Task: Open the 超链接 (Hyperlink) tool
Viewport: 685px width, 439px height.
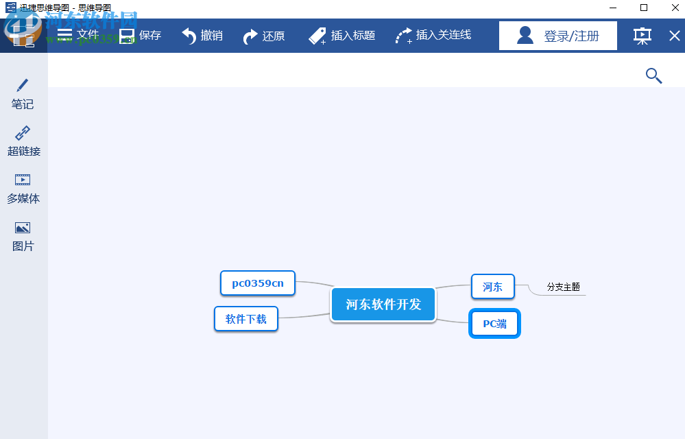Action: click(23, 141)
